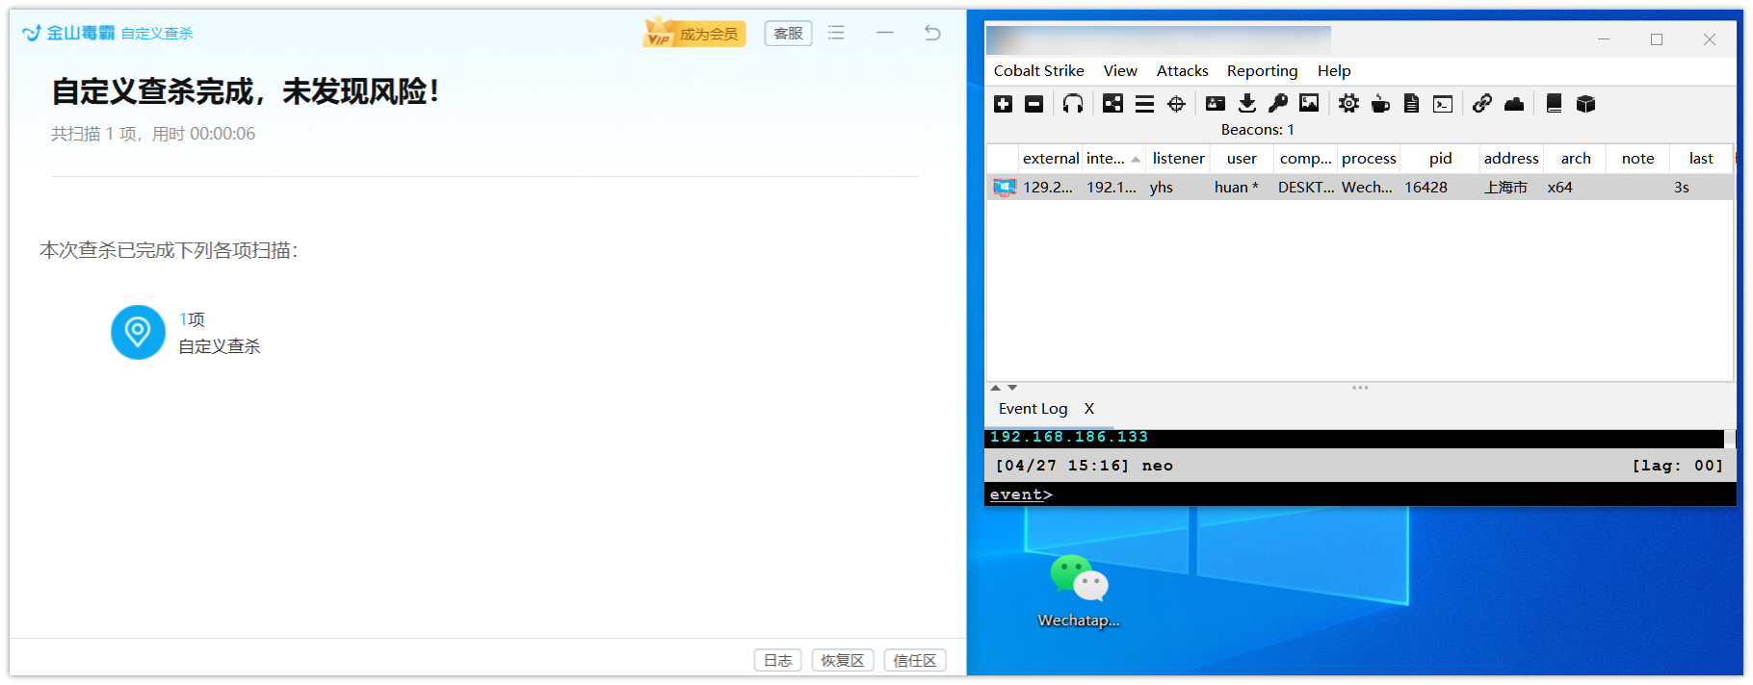
Task: Open screenshots via the picture icon
Action: coord(1309,104)
